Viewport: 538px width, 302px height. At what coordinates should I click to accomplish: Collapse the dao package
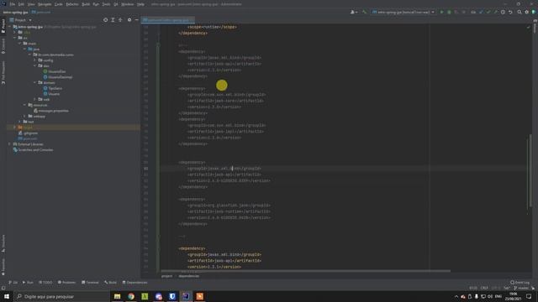point(34,65)
